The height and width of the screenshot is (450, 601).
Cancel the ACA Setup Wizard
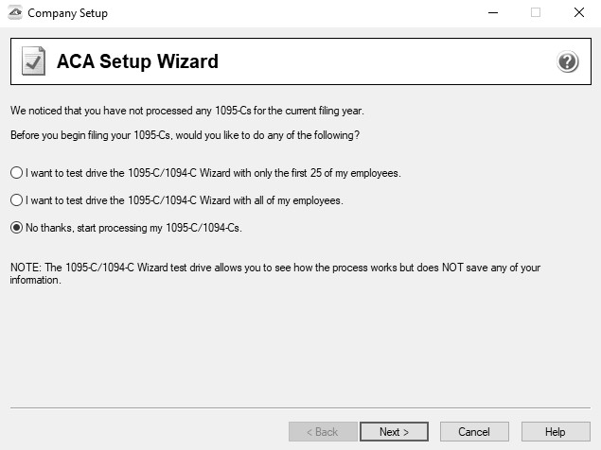tap(474, 432)
